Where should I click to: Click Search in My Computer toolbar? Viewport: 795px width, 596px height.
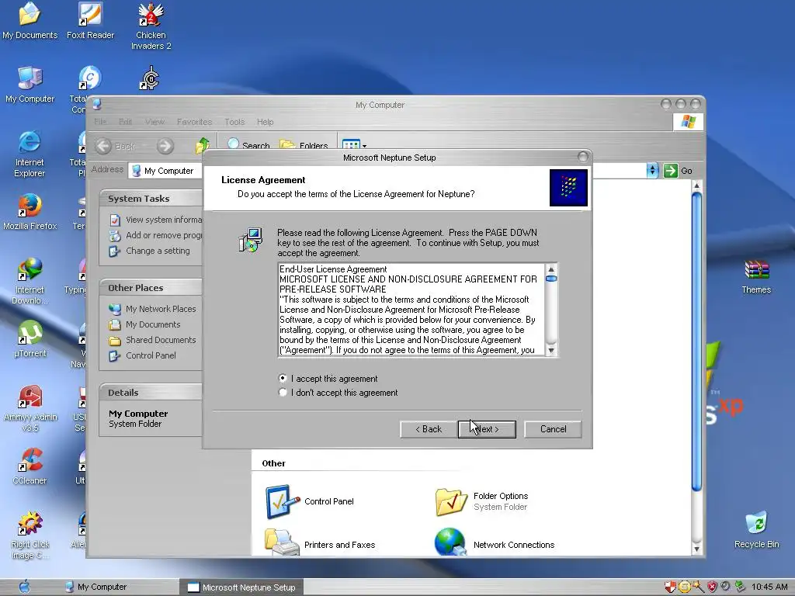pos(248,145)
